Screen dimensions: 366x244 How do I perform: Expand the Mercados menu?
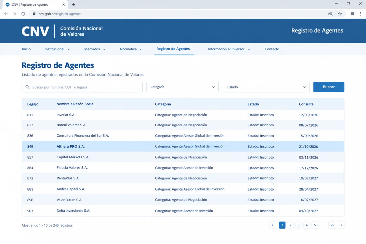point(95,49)
